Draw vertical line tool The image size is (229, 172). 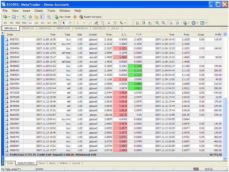(78, 23)
